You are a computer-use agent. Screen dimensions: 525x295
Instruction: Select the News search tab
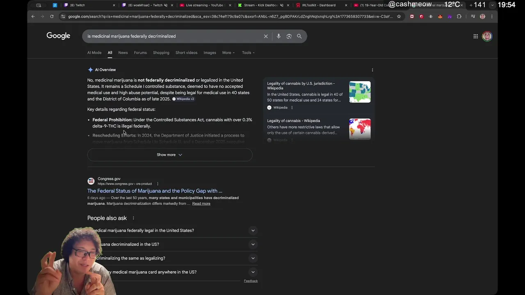(x=123, y=52)
